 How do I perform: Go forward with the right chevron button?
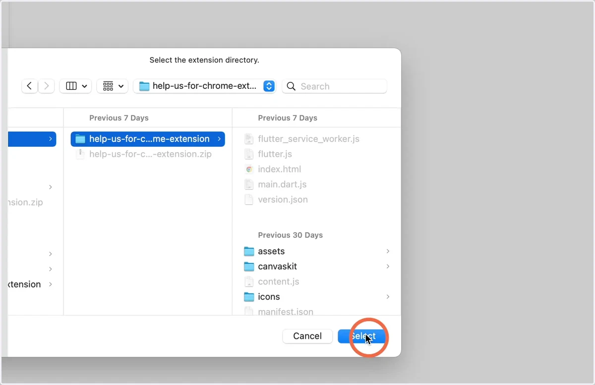(46, 86)
